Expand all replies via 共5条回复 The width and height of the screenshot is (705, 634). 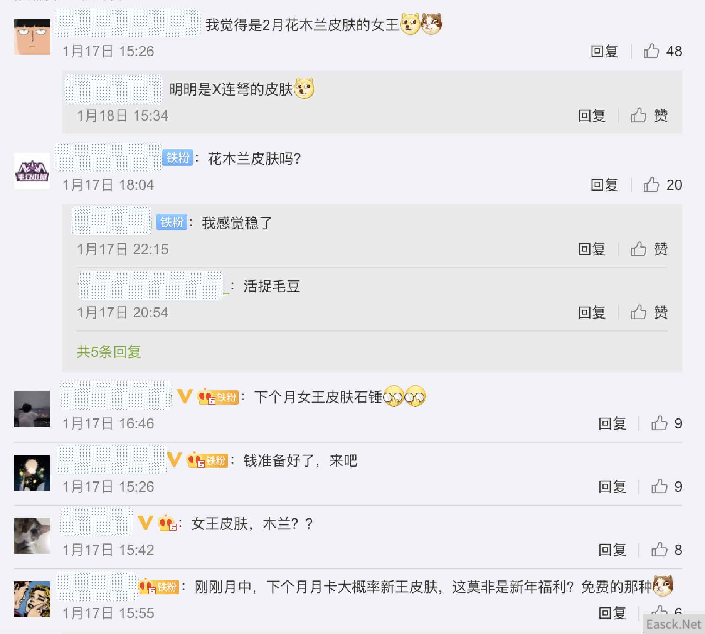point(109,352)
